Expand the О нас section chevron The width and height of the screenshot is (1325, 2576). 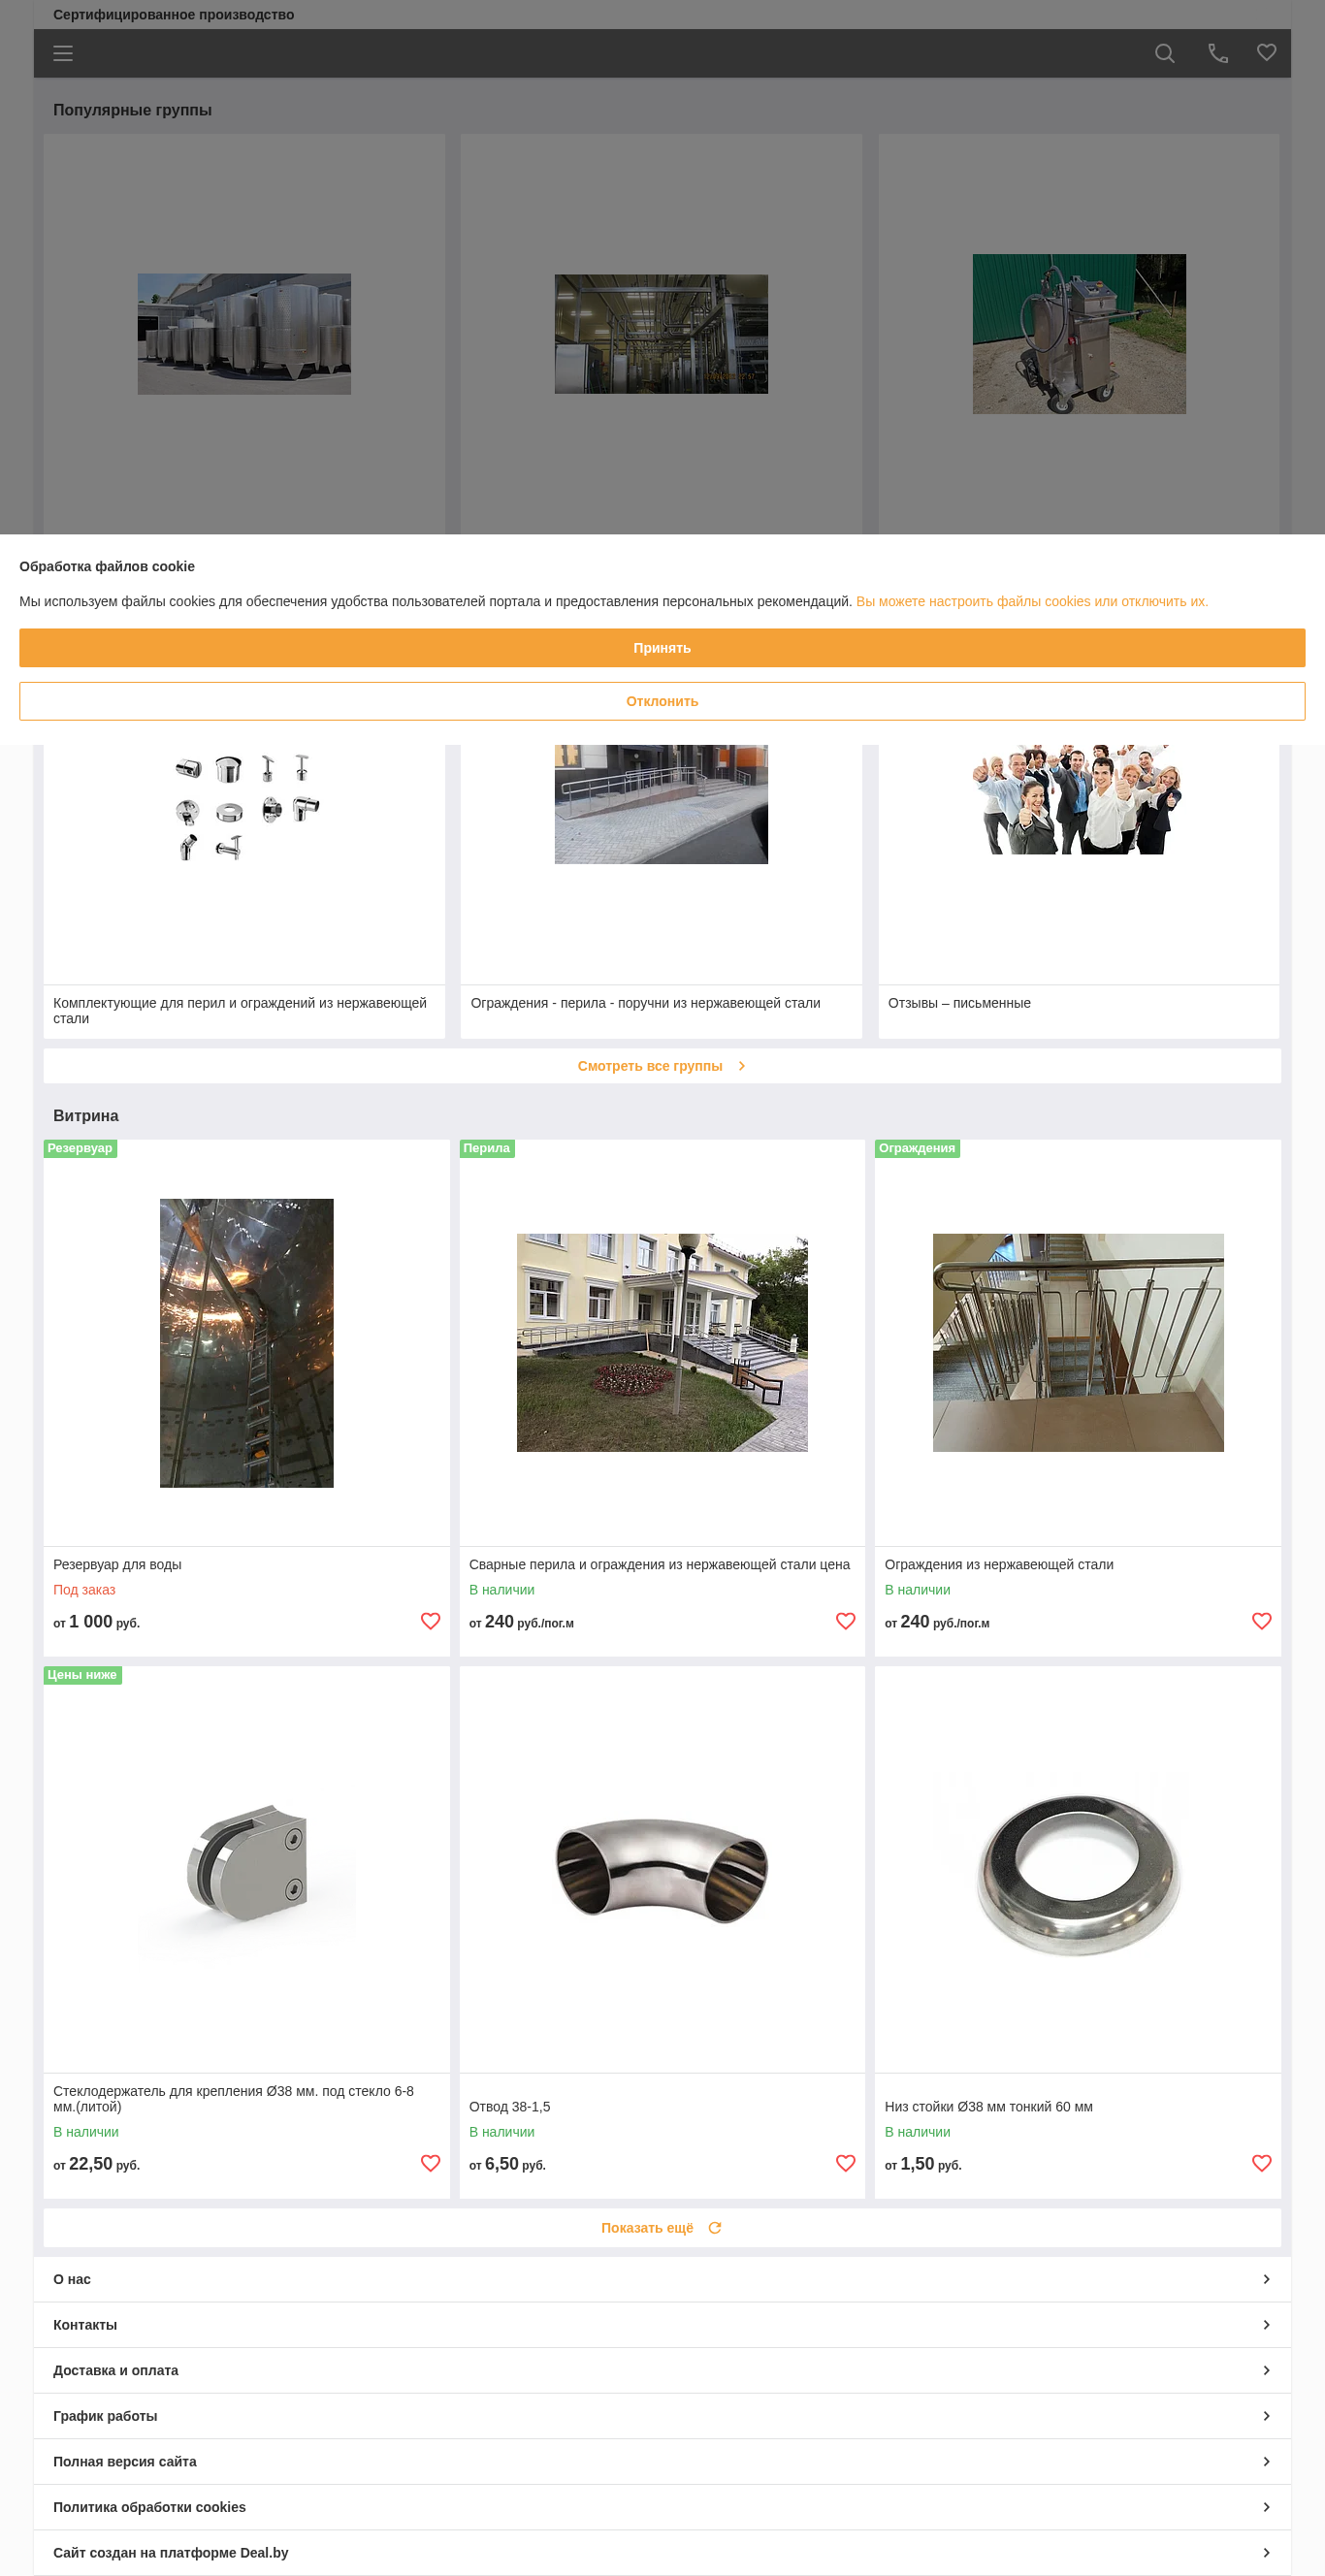click(1266, 2279)
